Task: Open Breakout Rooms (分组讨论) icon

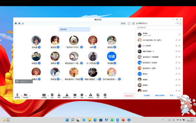Action: pyautogui.click(x=90, y=96)
